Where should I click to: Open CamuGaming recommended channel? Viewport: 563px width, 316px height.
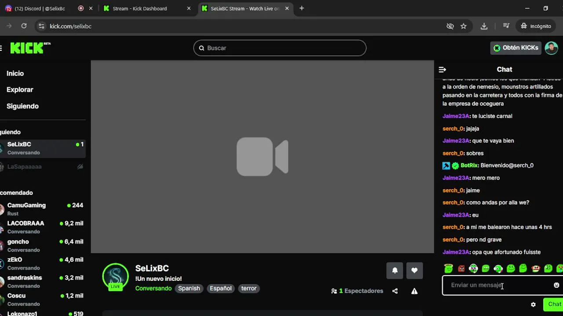tap(43, 209)
